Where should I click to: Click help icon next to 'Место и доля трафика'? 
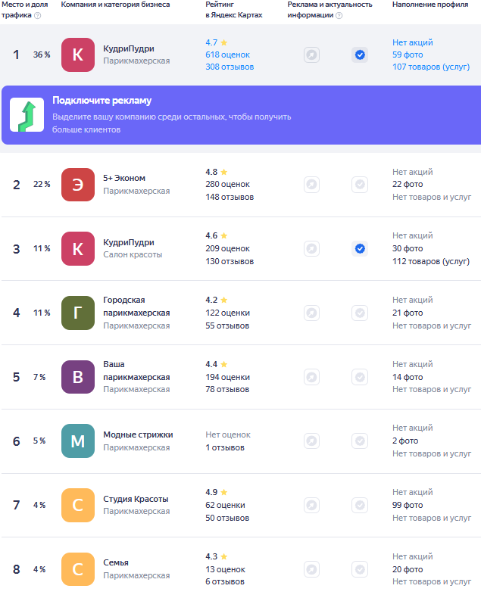pos(38,15)
